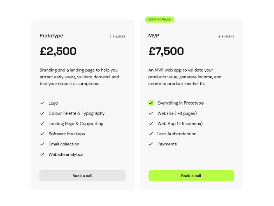Toggle the green Everything in Prototype checkbox
Screen dimensions: 274x206
[151, 103]
